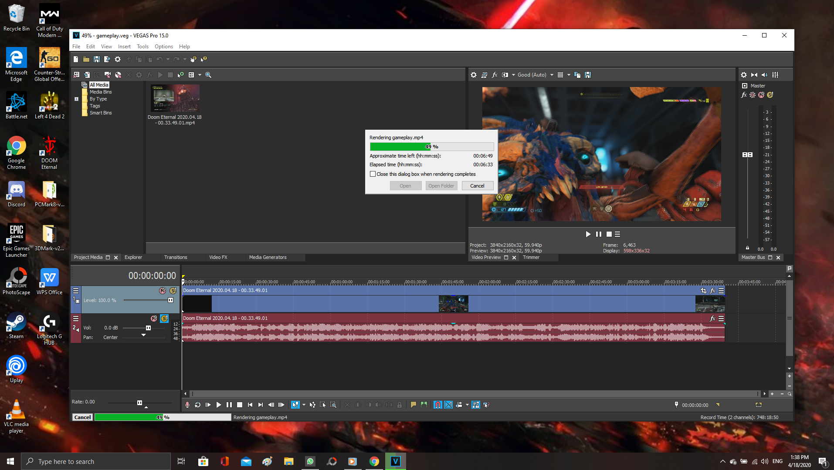The image size is (834, 470).
Task: Toggle preview overlays grid icon
Action: 560,75
